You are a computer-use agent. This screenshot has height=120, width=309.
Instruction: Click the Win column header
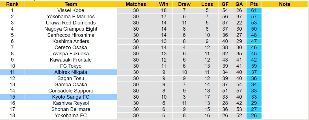tap(164, 4)
